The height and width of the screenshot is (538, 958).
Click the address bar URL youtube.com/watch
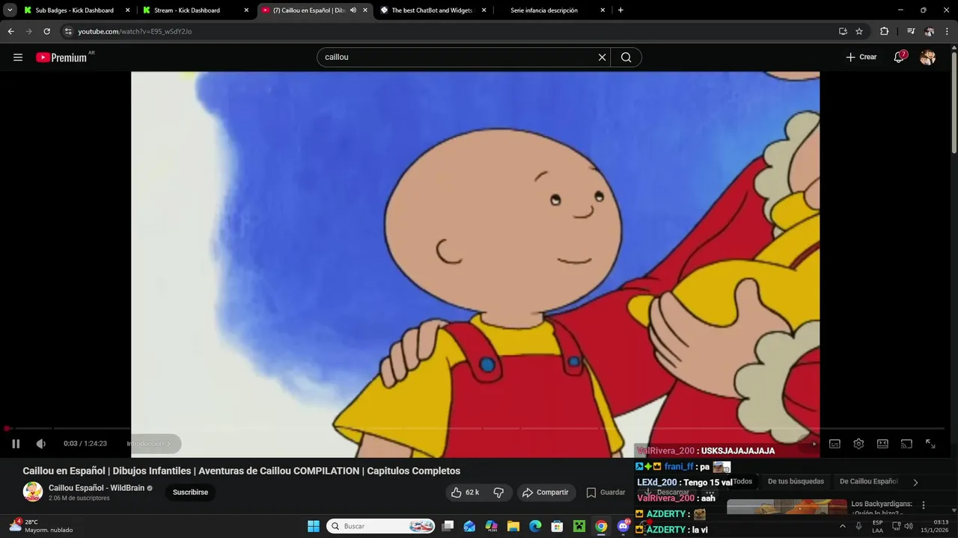pyautogui.click(x=135, y=31)
